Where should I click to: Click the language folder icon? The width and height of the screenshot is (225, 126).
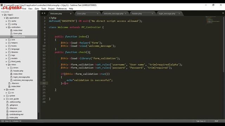click(x=9, y=49)
